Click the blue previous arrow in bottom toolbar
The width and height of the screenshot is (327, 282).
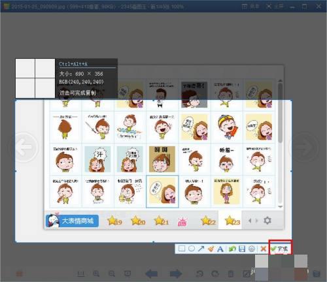(152, 274)
